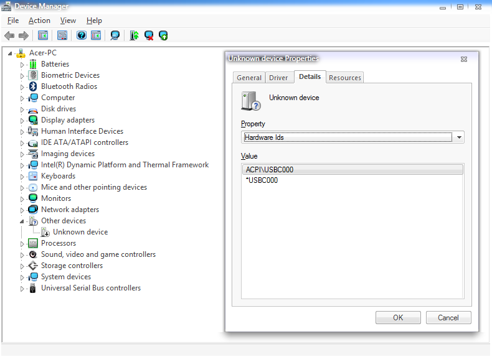The width and height of the screenshot is (492, 357).
Task: Click the Network adapters icon
Action: [x=33, y=210]
